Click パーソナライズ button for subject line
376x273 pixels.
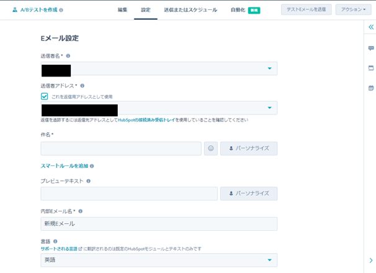tap(248, 149)
